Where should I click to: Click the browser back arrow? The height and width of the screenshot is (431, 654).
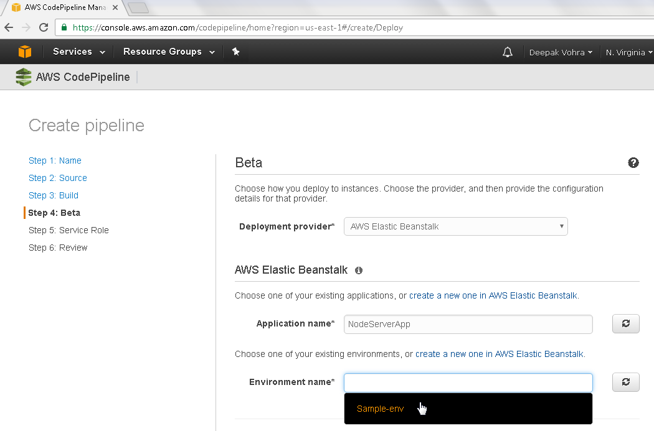tap(9, 27)
